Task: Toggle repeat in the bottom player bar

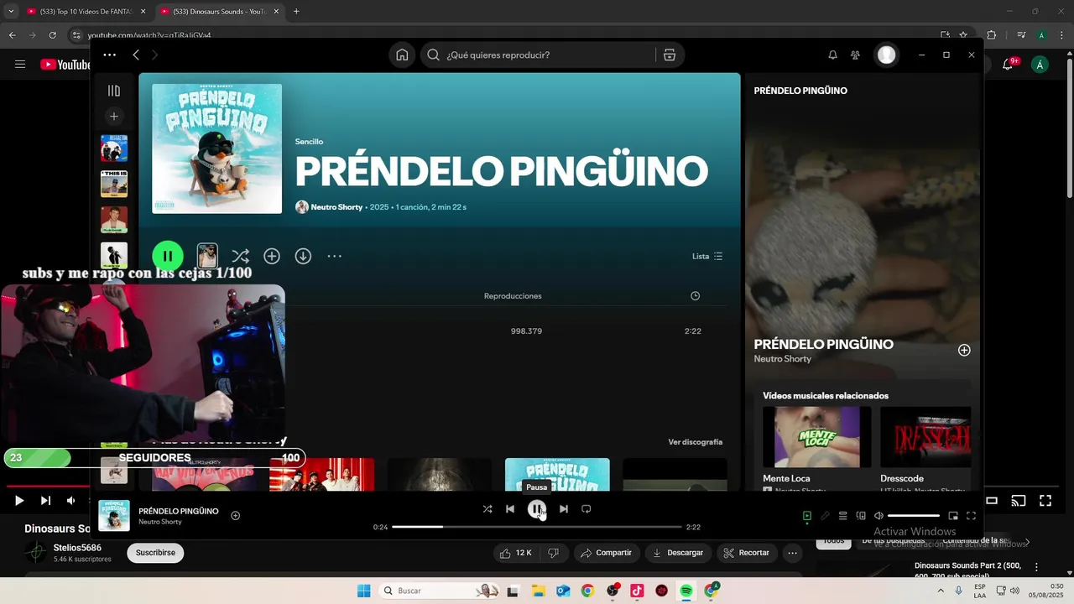Action: (x=587, y=509)
